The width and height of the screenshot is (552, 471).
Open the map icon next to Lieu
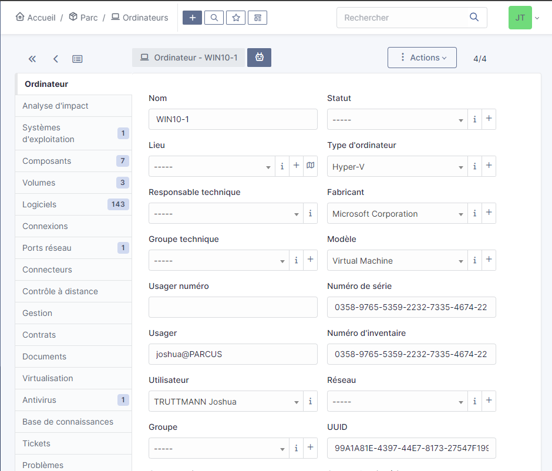pyautogui.click(x=311, y=166)
